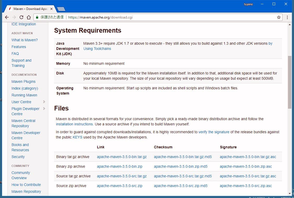Open Chrome three-dot menu
Screen dimensions: 294x198
tap(287, 17)
